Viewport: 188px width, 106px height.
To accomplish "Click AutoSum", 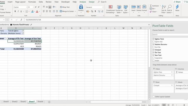I will coord(154,6).
